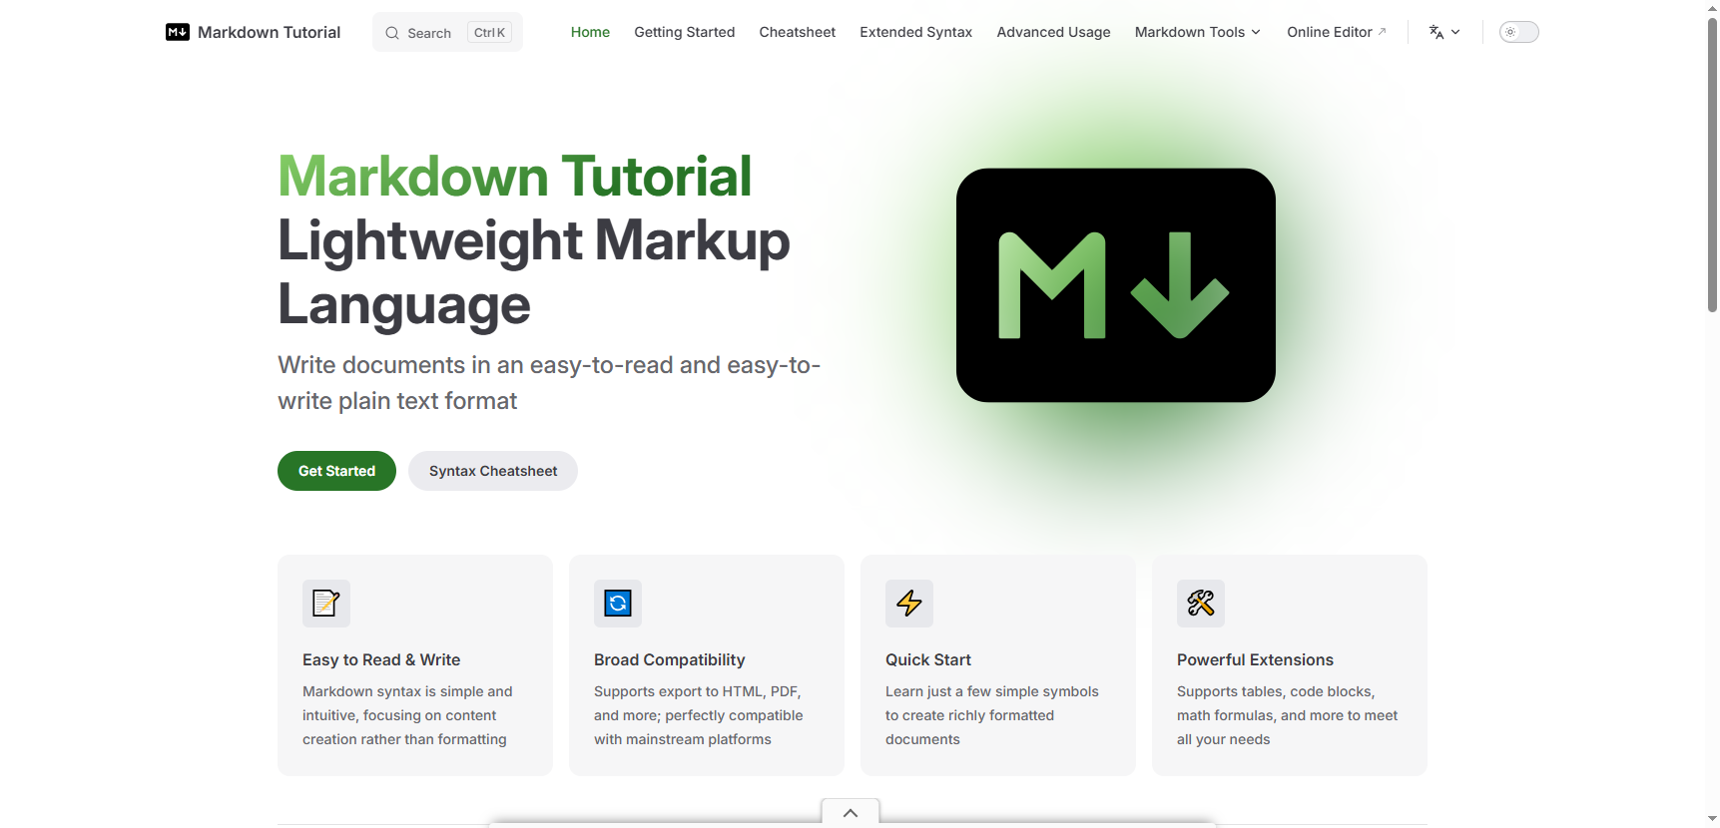Click the Markdown logo icon in header
The width and height of the screenshot is (1720, 828).
[178, 32]
